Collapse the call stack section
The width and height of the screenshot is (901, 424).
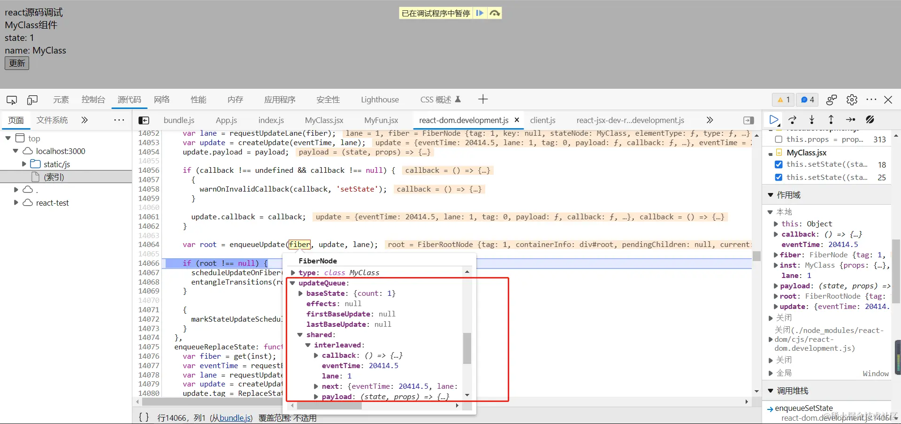(x=770, y=390)
